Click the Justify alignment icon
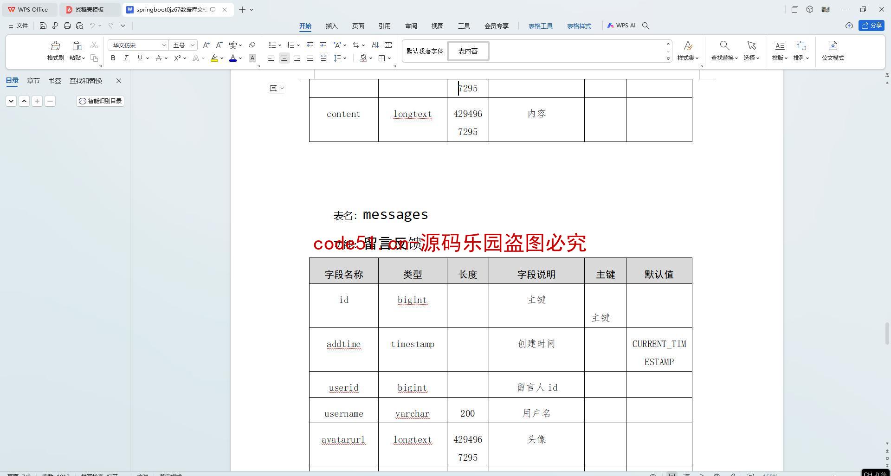Image resolution: width=891 pixels, height=476 pixels. click(x=310, y=58)
